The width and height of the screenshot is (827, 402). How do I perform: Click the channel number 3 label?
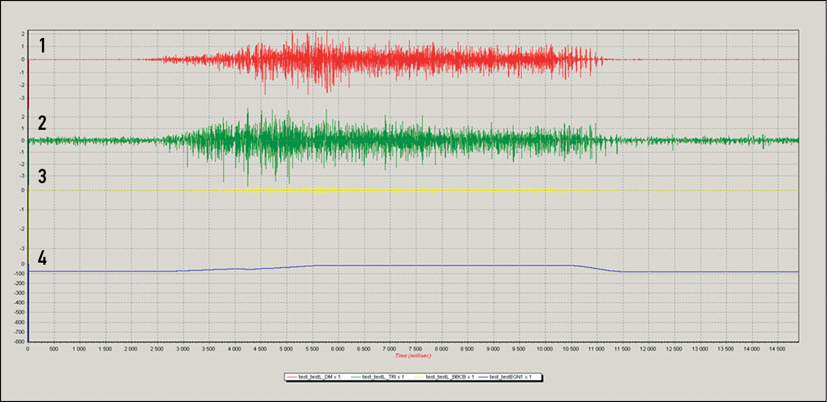point(42,176)
